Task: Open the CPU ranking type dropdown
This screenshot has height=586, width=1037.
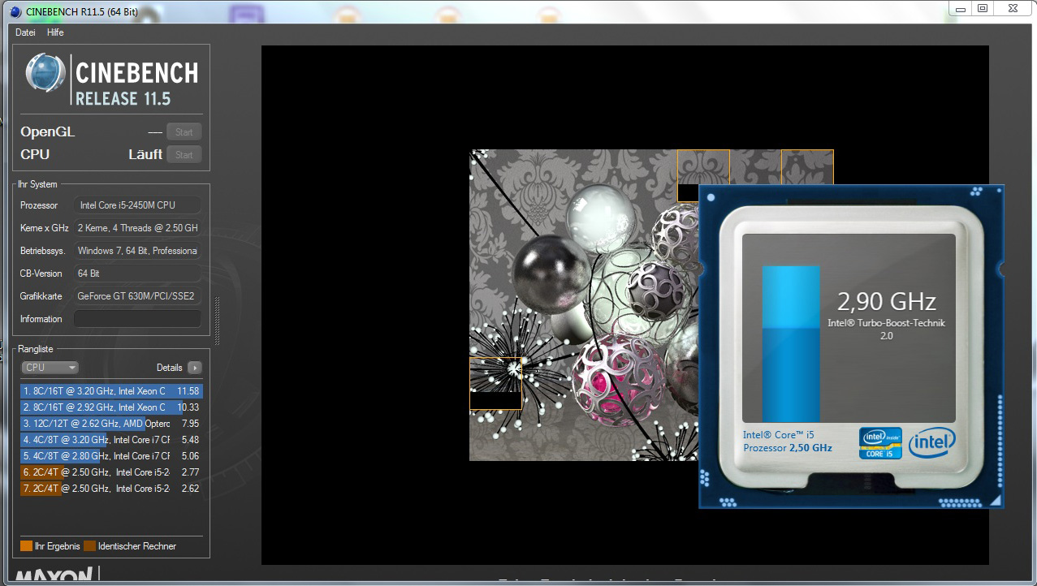Action: pyautogui.click(x=50, y=368)
